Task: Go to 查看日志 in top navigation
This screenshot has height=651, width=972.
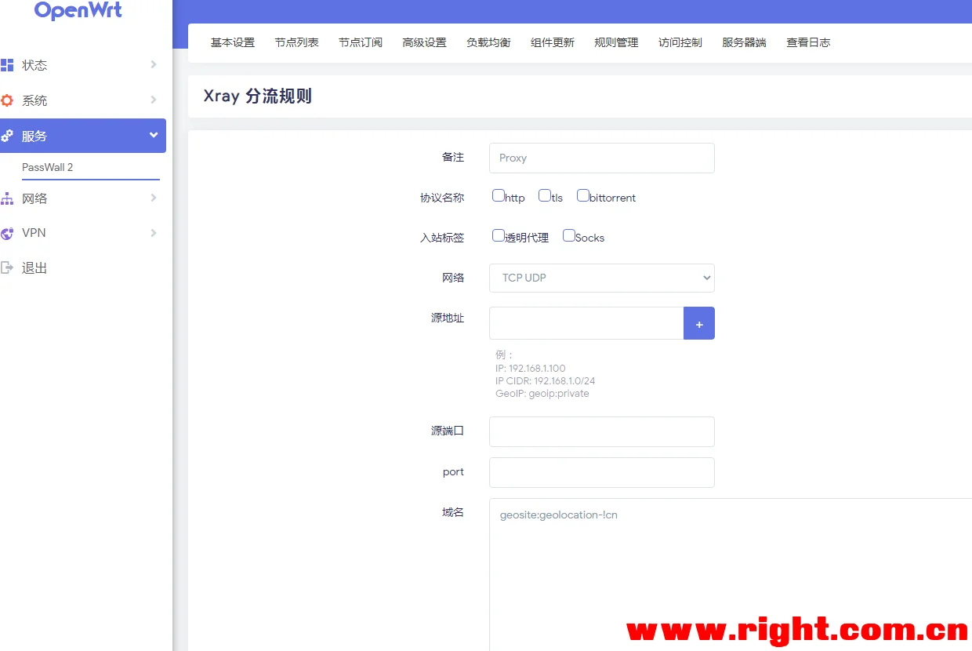Action: [808, 42]
